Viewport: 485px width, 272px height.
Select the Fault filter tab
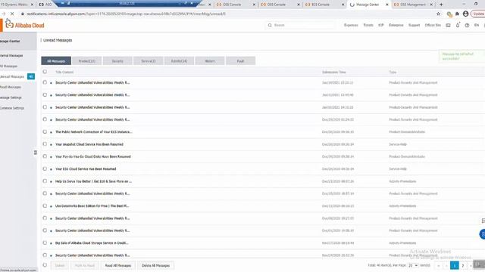241,61
